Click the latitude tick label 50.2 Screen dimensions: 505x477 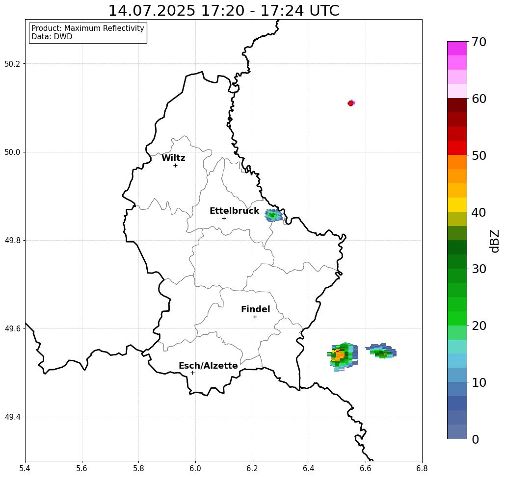[x=12, y=64]
